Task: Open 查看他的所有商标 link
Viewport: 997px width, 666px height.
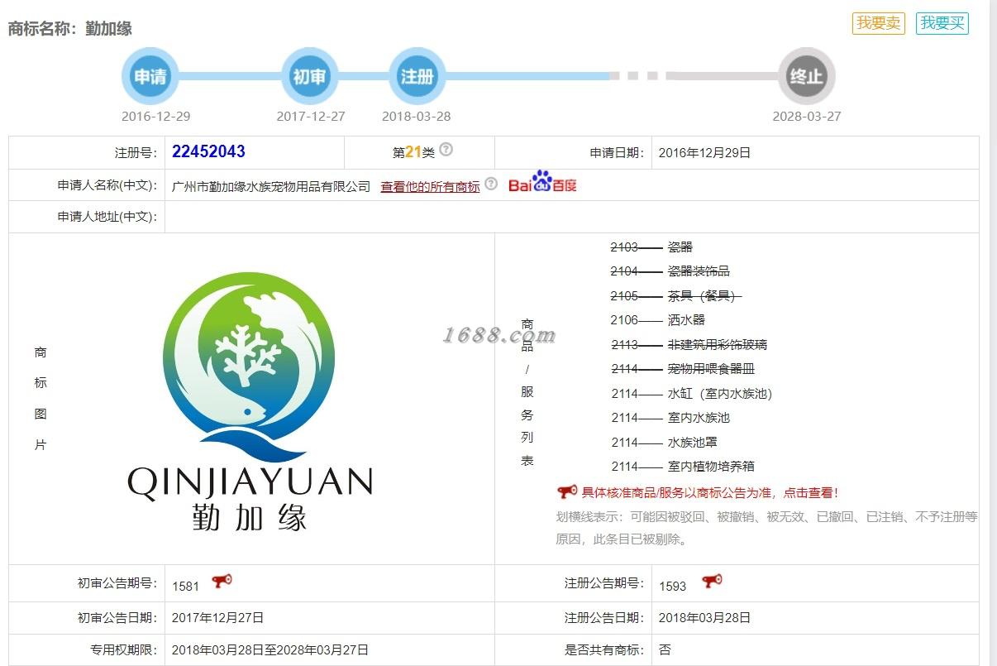Action: coord(430,186)
